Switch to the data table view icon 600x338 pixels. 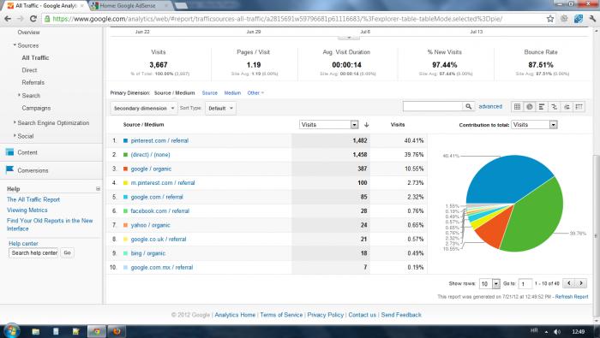coord(517,107)
